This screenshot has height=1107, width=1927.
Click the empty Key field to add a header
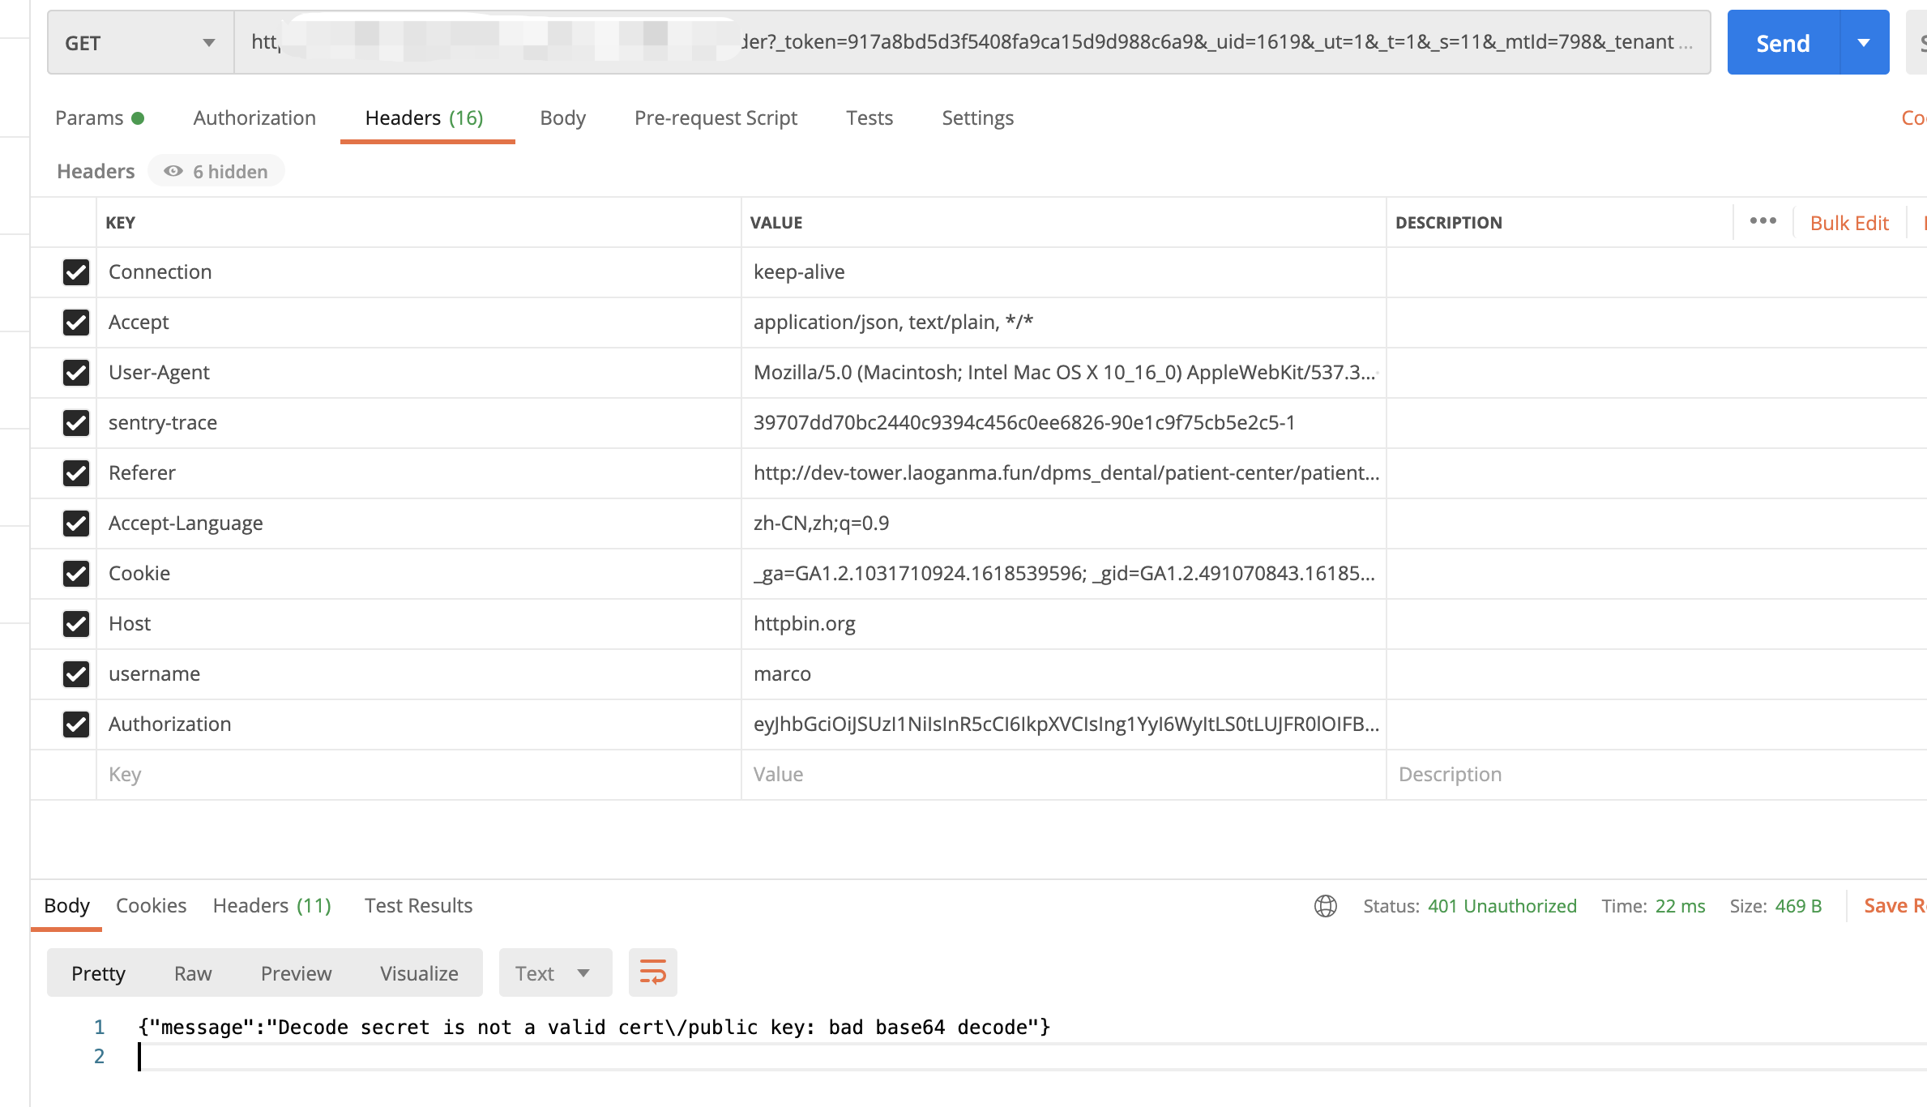click(x=324, y=774)
